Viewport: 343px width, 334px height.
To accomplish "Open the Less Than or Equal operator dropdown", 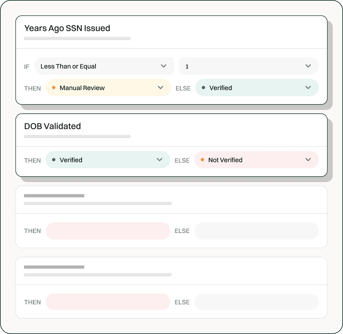I will pyautogui.click(x=104, y=66).
